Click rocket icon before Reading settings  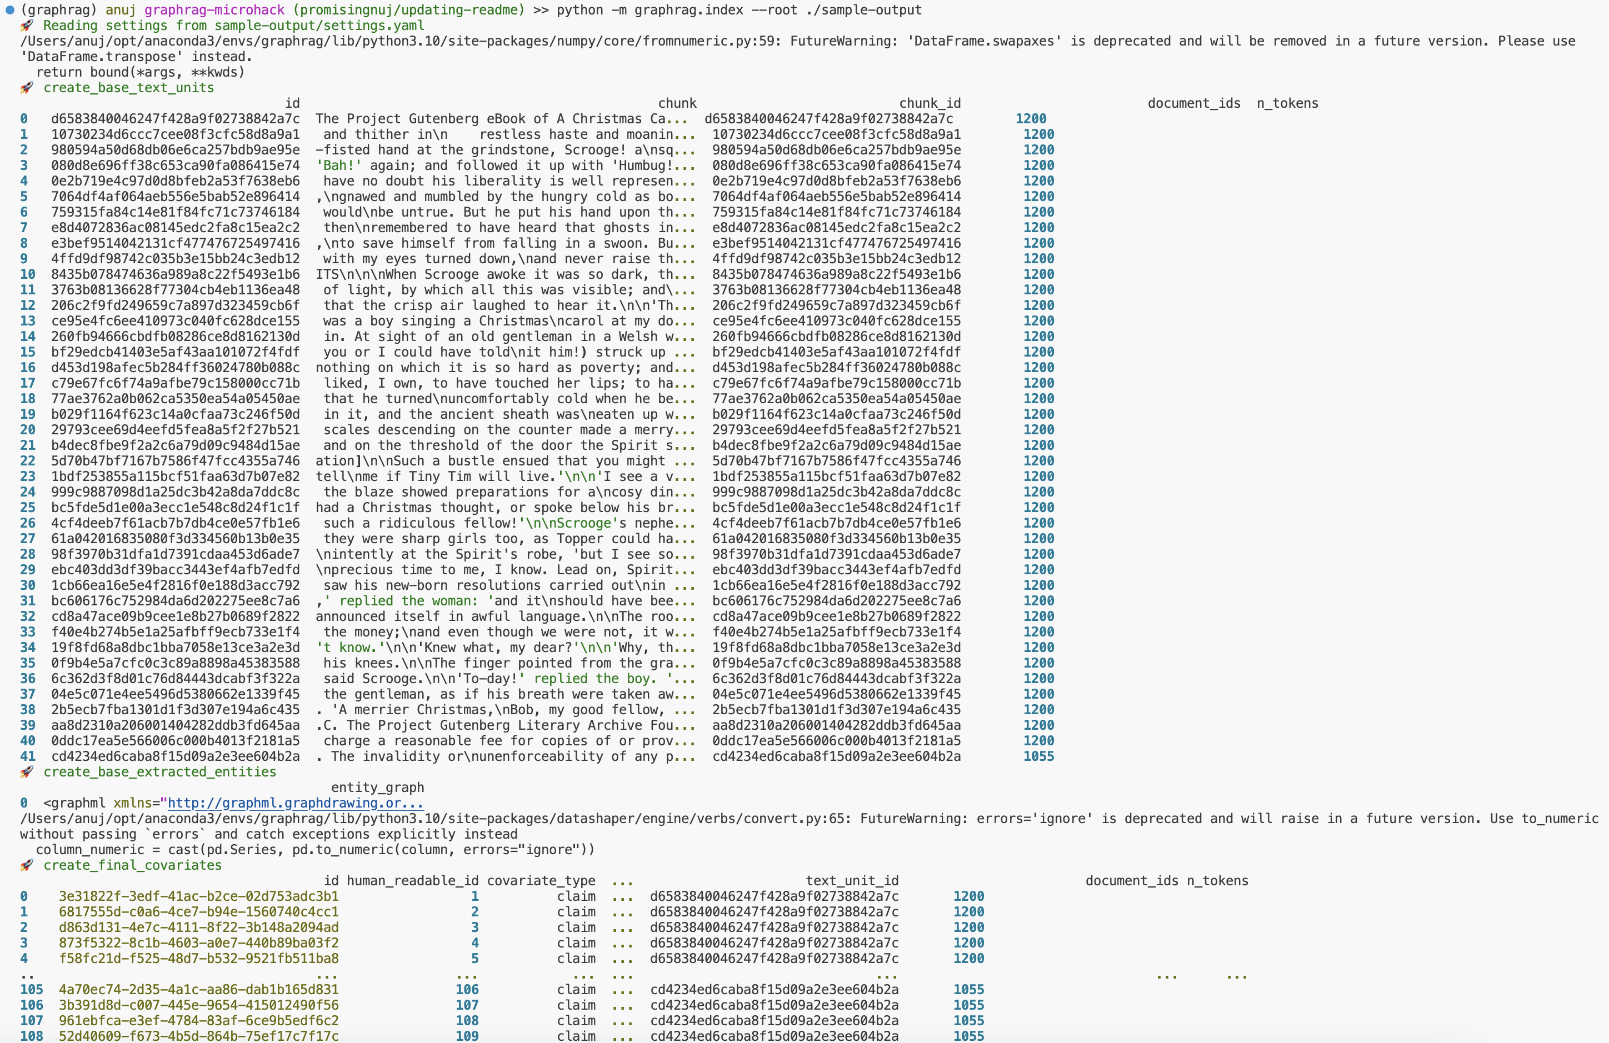pyautogui.click(x=26, y=26)
